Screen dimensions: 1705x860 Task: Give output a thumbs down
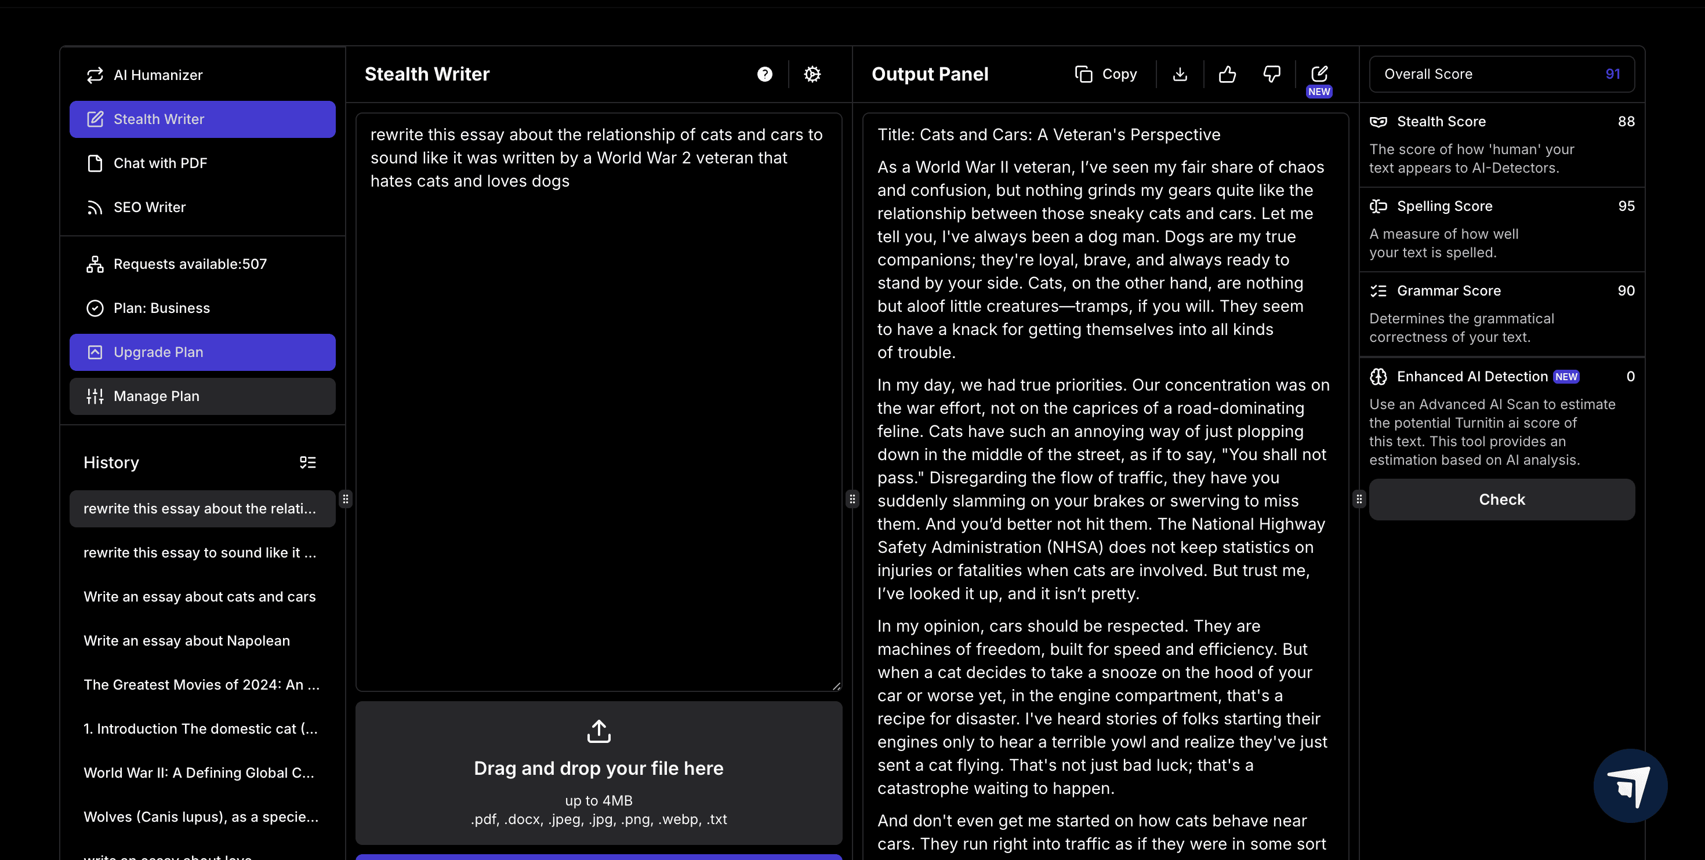tap(1271, 74)
